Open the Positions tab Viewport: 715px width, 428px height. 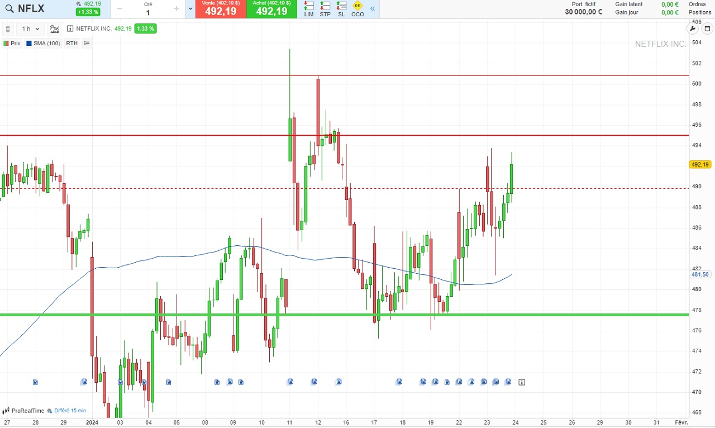[700, 12]
